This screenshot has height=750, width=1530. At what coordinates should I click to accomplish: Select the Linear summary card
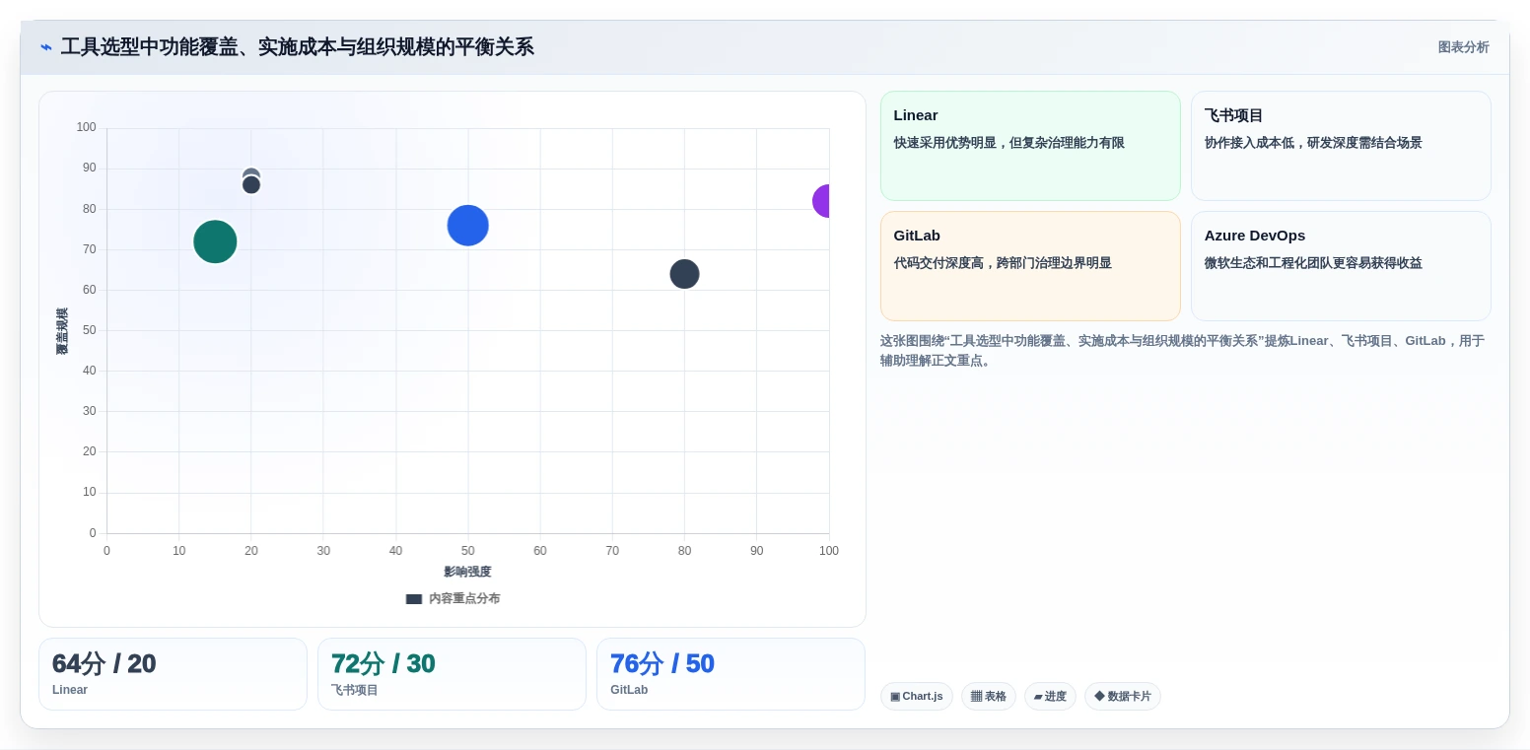[x=1030, y=146]
